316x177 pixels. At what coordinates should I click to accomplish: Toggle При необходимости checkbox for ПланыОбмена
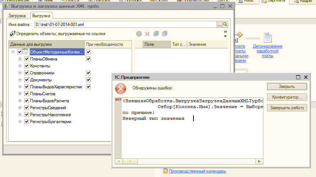click(88, 59)
